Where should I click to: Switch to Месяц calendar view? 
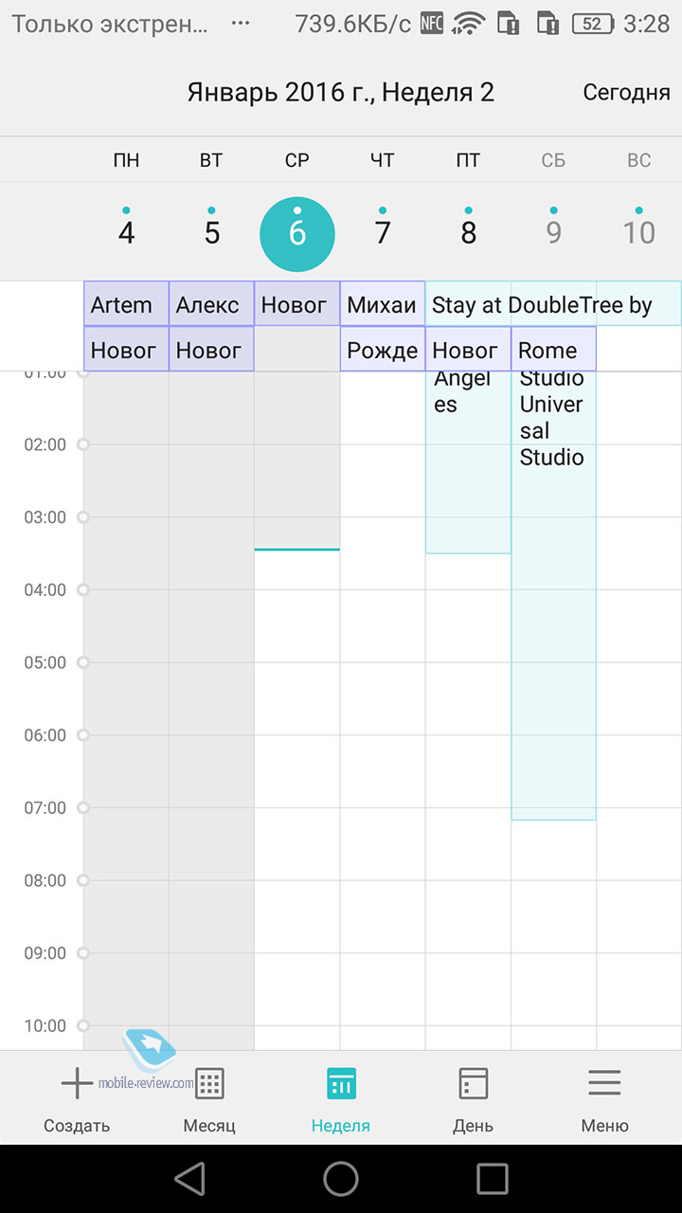click(209, 1084)
